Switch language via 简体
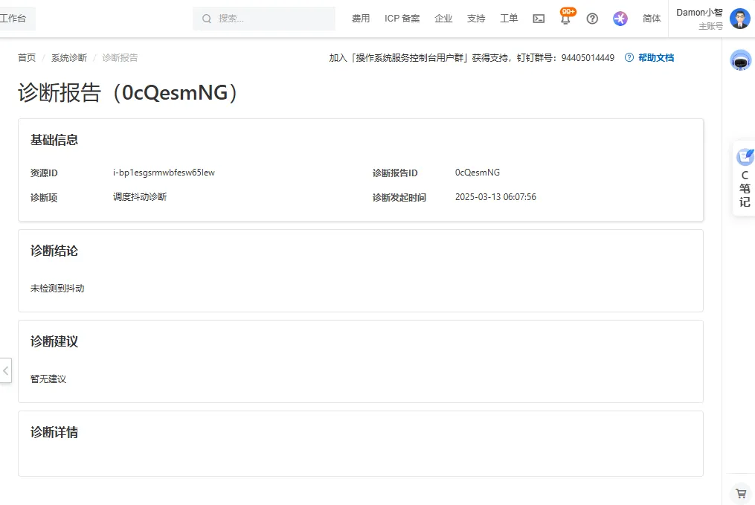The height and width of the screenshot is (505, 755). [652, 19]
